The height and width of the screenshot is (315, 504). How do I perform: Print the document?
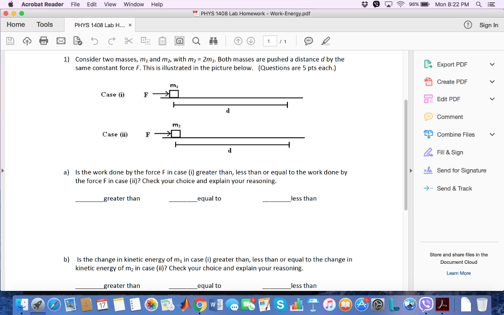click(43, 41)
